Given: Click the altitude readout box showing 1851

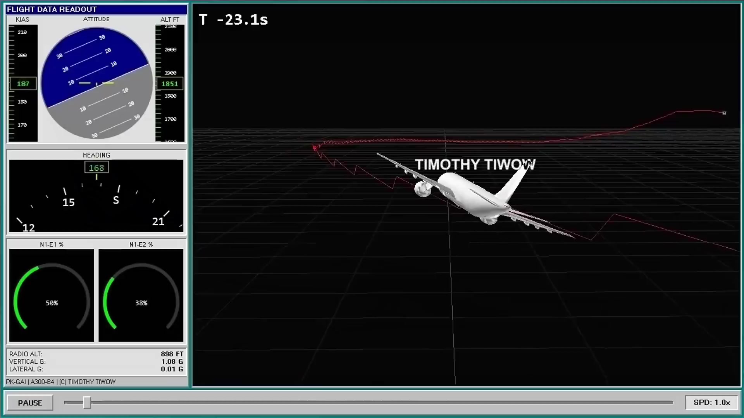Looking at the screenshot, I should 170,84.
